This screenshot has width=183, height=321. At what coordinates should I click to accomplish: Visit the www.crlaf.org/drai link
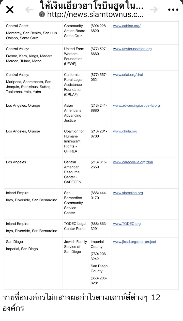[x=128, y=75]
